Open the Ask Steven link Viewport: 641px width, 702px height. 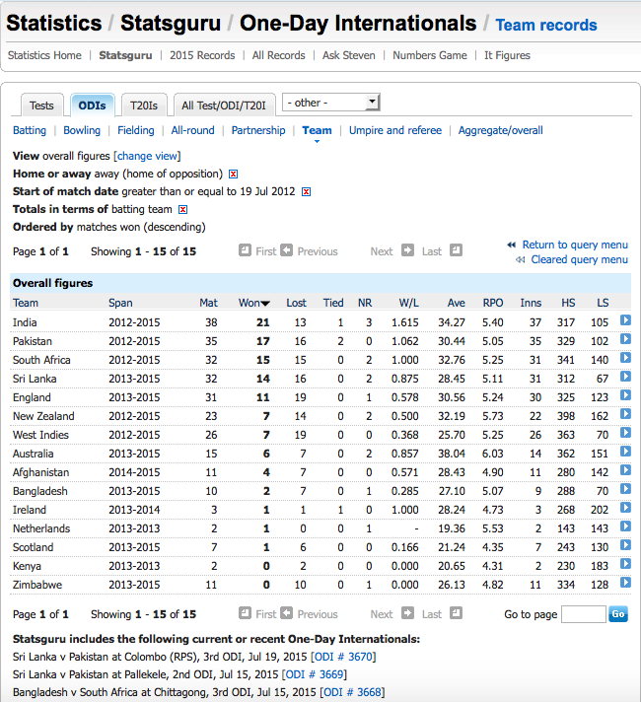click(x=349, y=55)
